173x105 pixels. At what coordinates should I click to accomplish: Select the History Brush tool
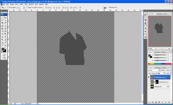tap(5, 29)
